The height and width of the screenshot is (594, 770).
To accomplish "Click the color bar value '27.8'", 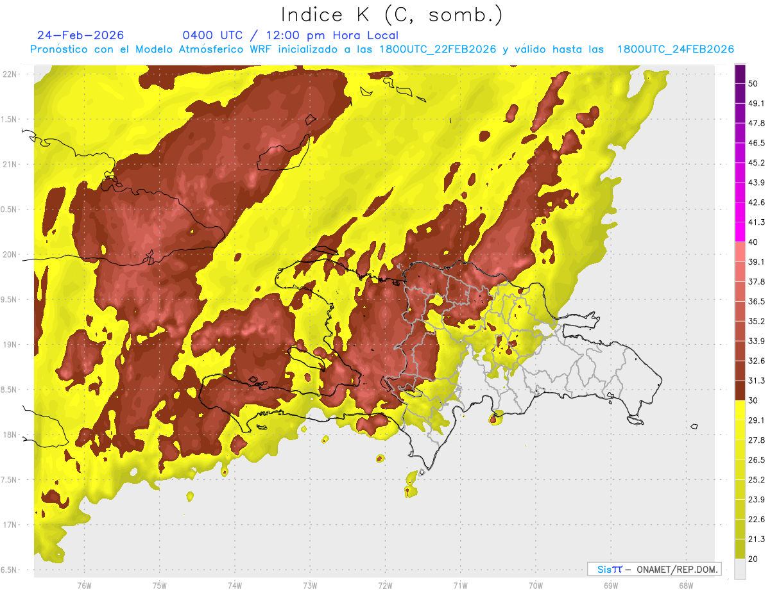I will pos(756,440).
